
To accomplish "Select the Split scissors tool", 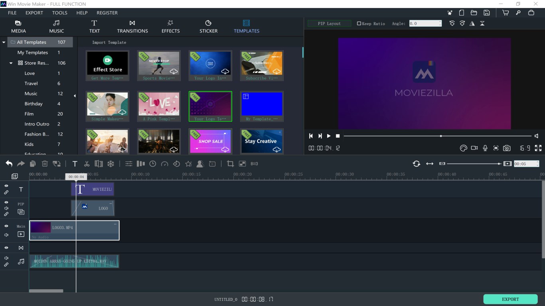I will [86, 163].
